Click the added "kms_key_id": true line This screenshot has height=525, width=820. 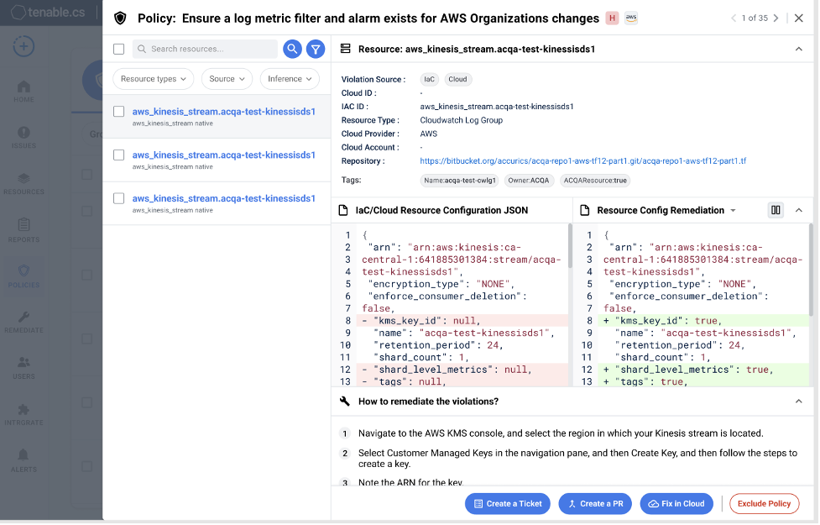tap(703, 321)
